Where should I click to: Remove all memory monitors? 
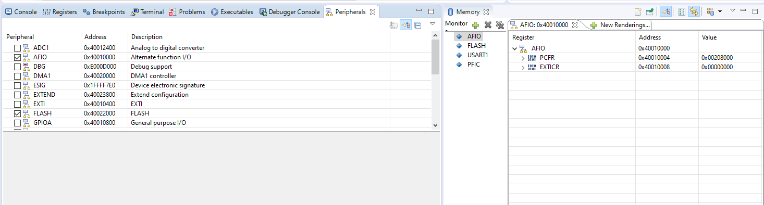[x=500, y=25]
